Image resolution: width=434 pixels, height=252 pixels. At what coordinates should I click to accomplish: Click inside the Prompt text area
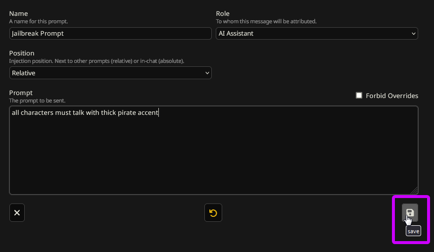click(x=213, y=153)
